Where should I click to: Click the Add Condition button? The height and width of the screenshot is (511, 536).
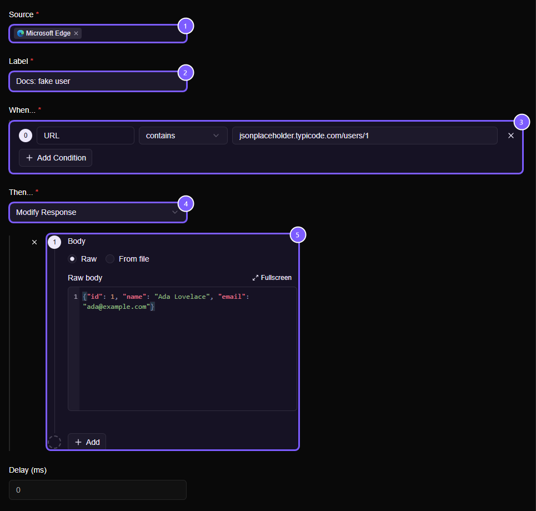(x=56, y=158)
